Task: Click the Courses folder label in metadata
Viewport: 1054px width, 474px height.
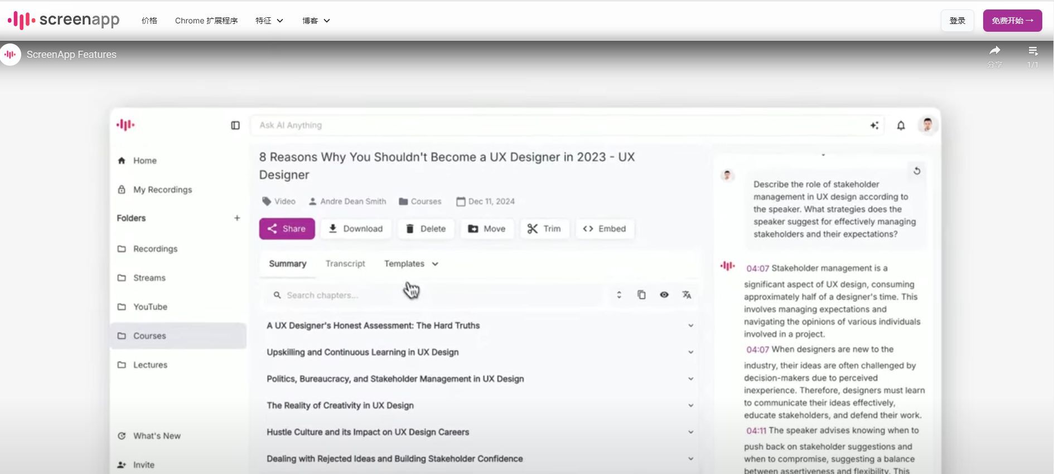Action: [420, 201]
